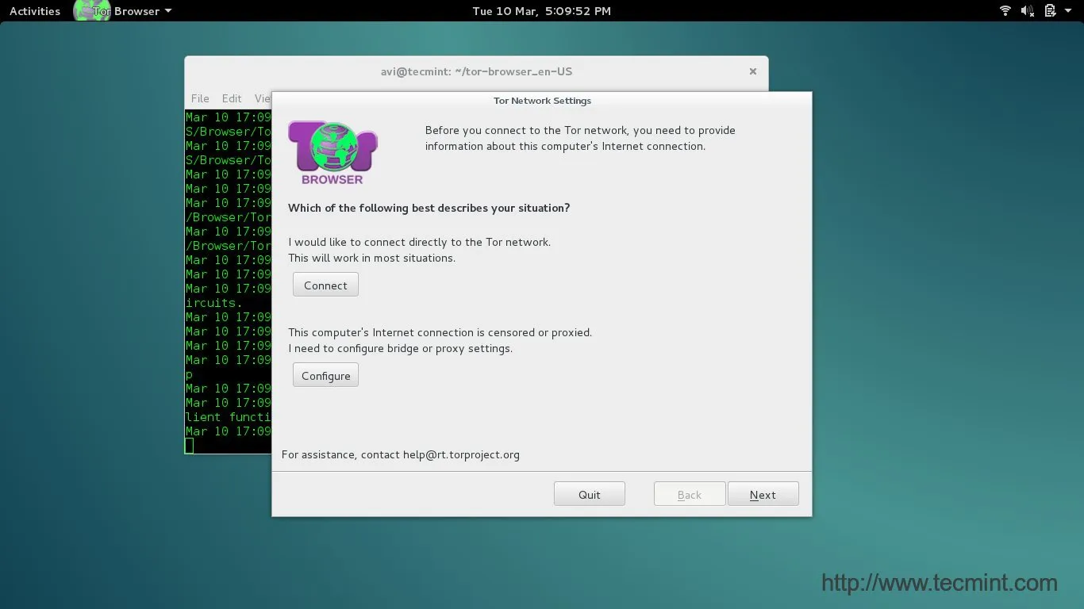Open the Tor Browser app menu arrow
The image size is (1084, 609).
[167, 11]
